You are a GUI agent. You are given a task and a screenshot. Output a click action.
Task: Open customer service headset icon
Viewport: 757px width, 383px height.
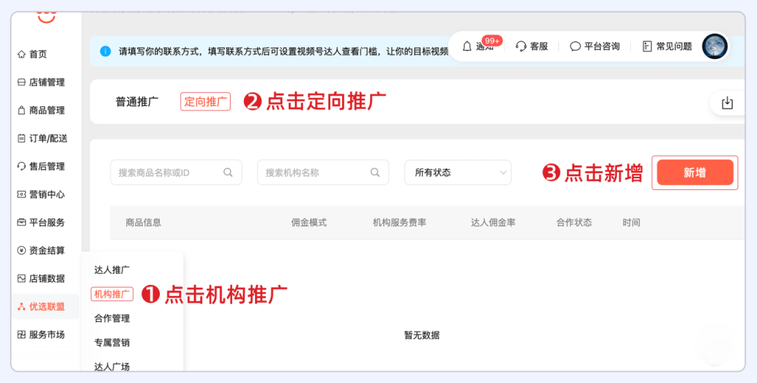pyautogui.click(x=521, y=46)
